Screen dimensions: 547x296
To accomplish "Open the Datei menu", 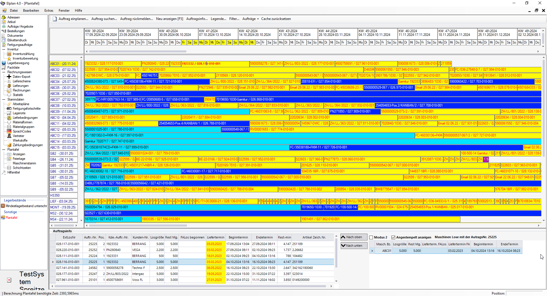I will click(14, 11).
